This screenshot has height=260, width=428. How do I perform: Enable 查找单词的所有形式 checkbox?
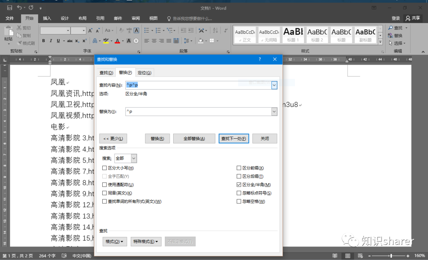point(104,201)
